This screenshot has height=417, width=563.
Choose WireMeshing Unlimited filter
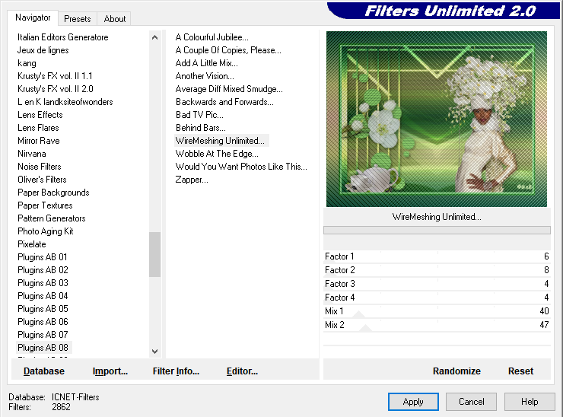[221, 141]
